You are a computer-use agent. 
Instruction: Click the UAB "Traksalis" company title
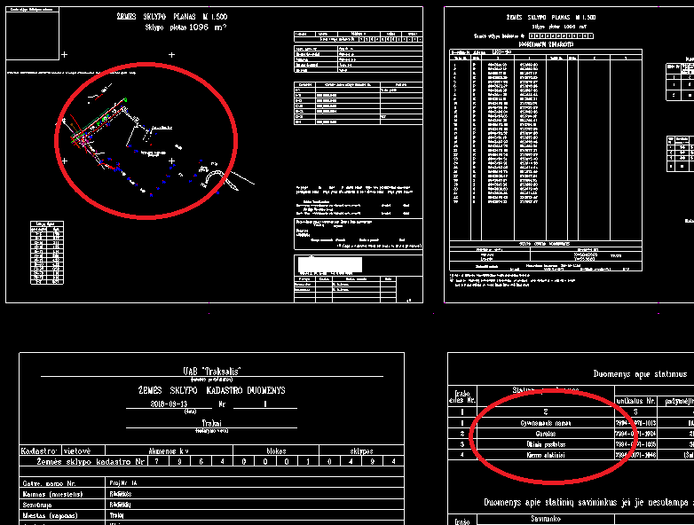click(x=211, y=371)
